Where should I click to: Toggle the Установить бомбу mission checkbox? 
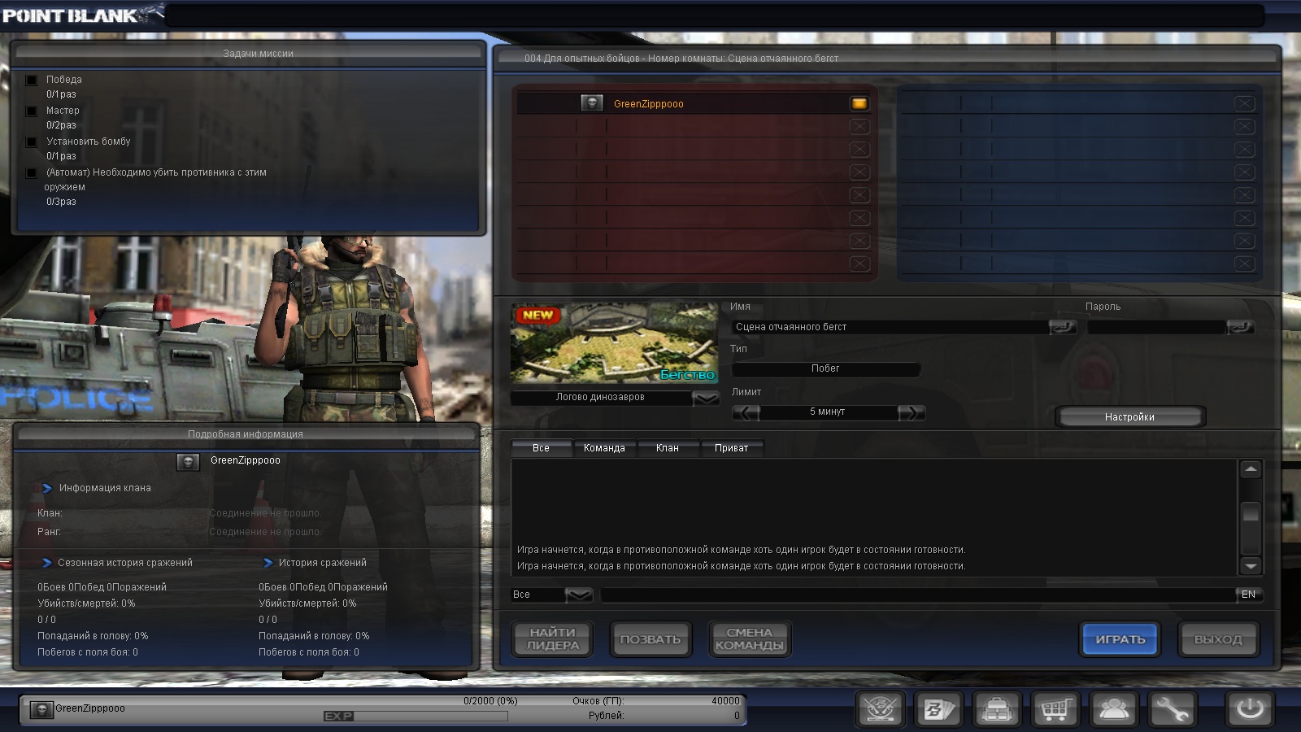tap(32, 142)
